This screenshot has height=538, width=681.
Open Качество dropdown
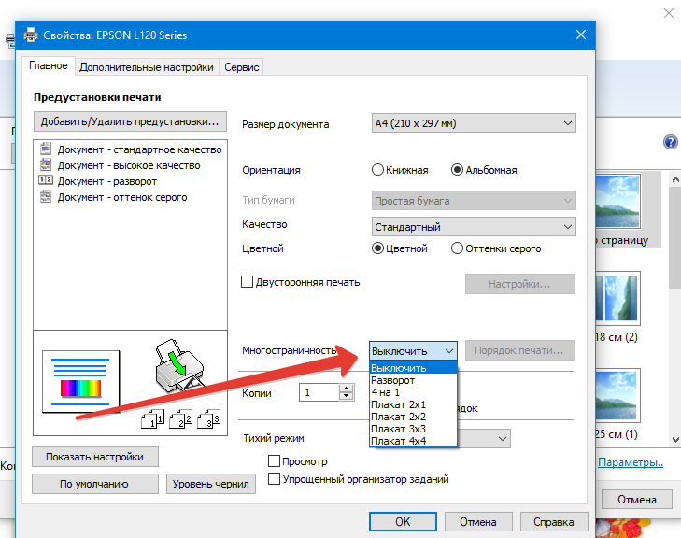[474, 227]
